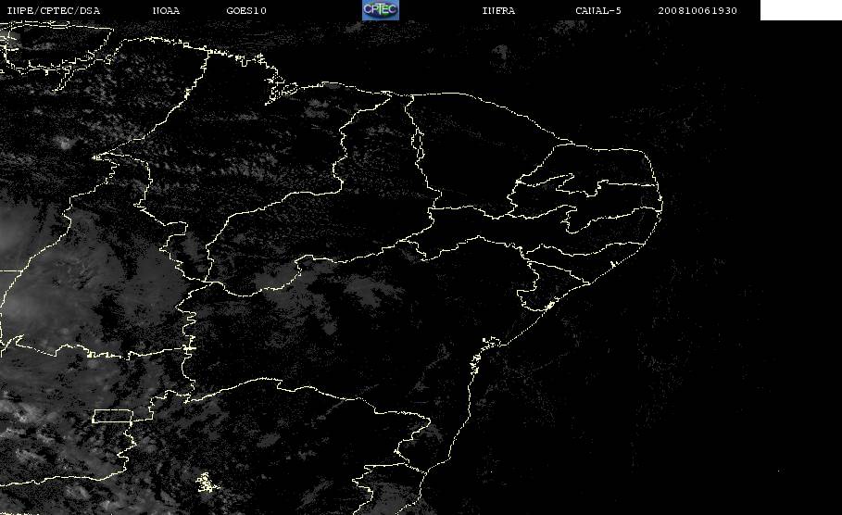This screenshot has width=842, height=515.
Task: Click the CPTEC logo in header
Action: (380, 9)
